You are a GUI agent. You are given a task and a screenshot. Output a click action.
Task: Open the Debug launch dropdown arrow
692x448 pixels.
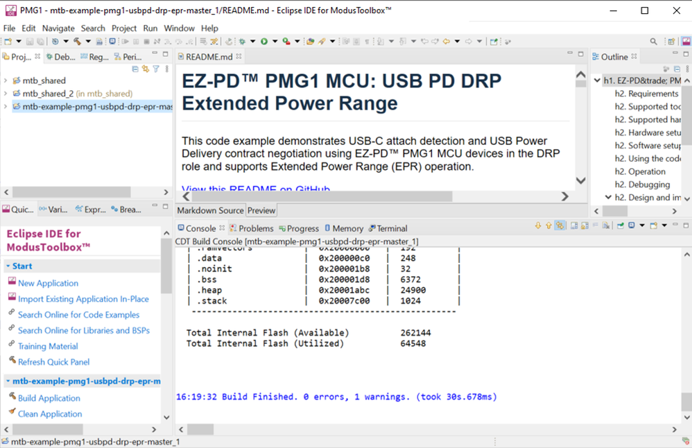tap(253, 42)
